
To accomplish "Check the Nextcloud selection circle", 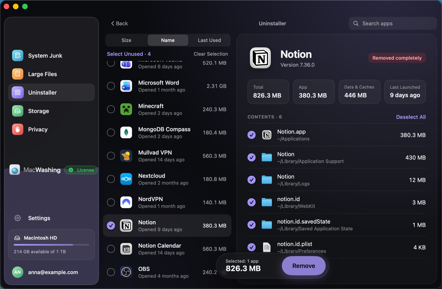I will coord(111,179).
